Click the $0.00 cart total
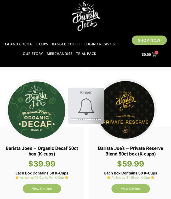The image size is (171, 199). 146,55
